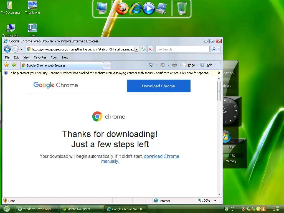The height and width of the screenshot is (213, 284).
Task: Click the red Stop loading button
Action: 150,49
